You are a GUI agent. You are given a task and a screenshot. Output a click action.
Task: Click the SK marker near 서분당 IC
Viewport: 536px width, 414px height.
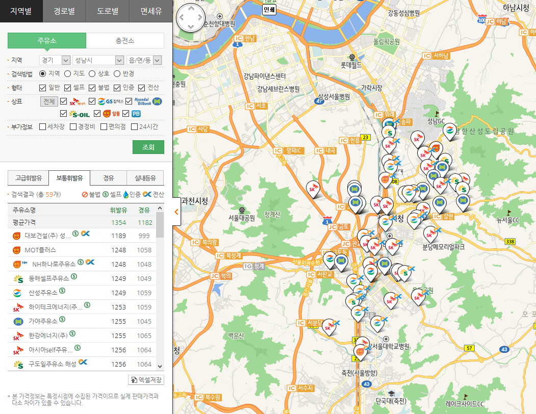(328, 327)
